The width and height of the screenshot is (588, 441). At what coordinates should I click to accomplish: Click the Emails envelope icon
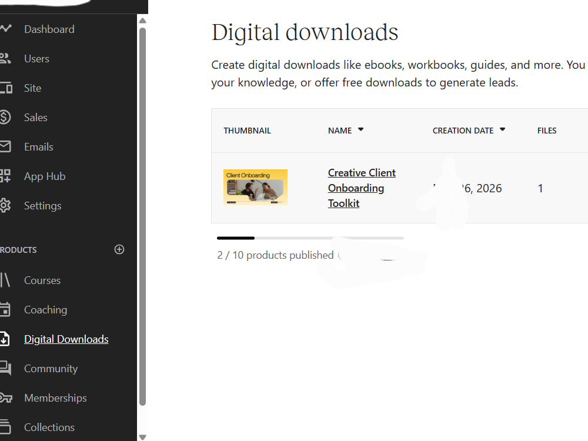coord(5,146)
